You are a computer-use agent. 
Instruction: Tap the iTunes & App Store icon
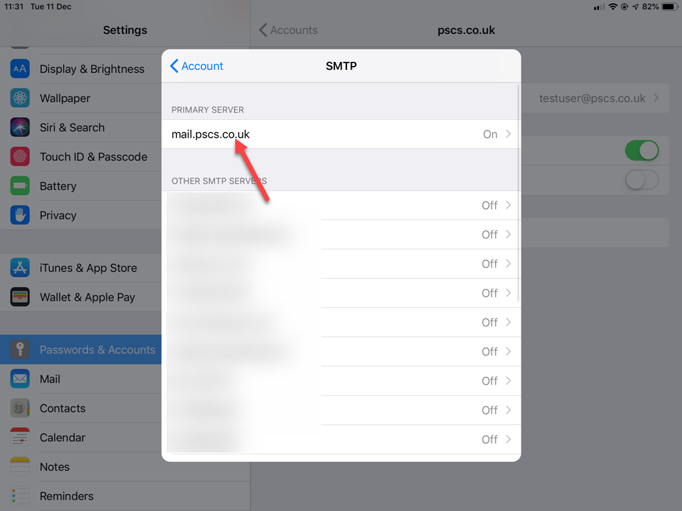click(20, 267)
